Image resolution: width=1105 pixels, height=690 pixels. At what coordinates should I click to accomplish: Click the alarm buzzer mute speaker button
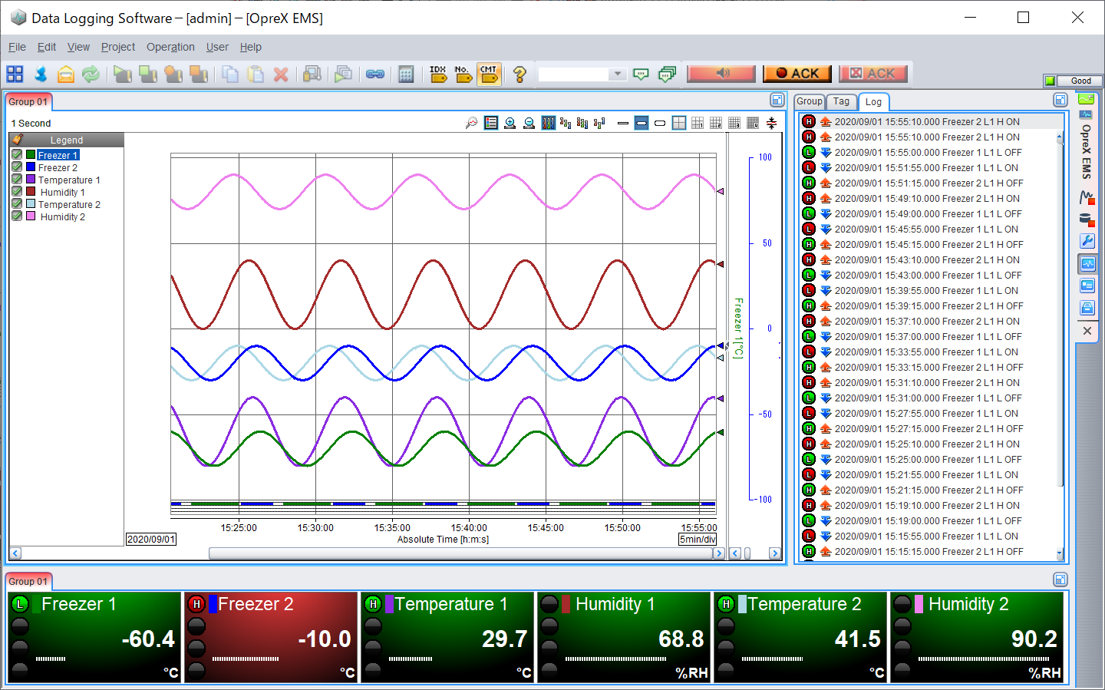coord(721,73)
